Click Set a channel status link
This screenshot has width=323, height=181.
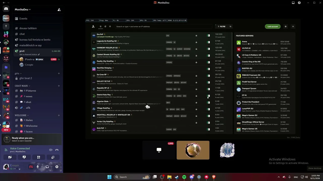point(28,55)
